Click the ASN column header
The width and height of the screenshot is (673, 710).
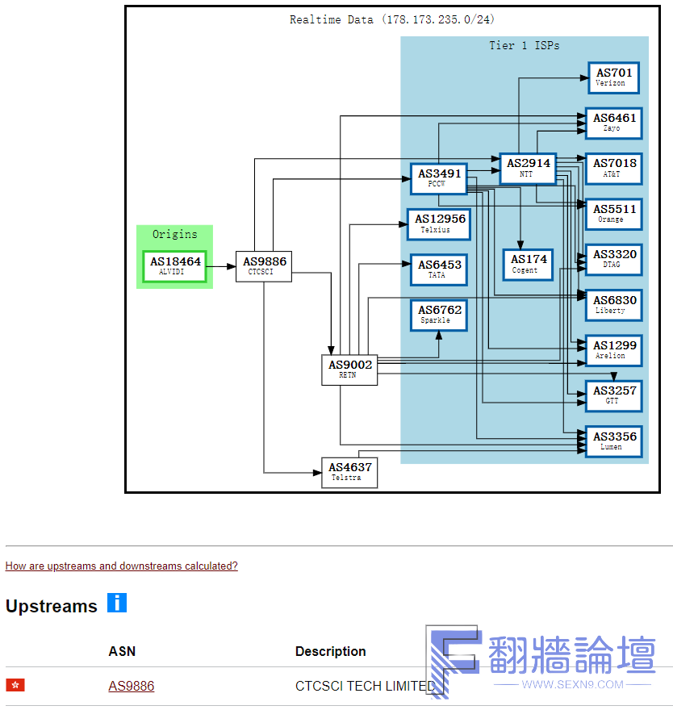tap(122, 651)
